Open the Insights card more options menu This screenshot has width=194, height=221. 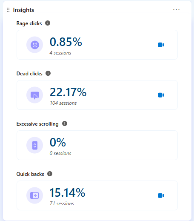176,9
